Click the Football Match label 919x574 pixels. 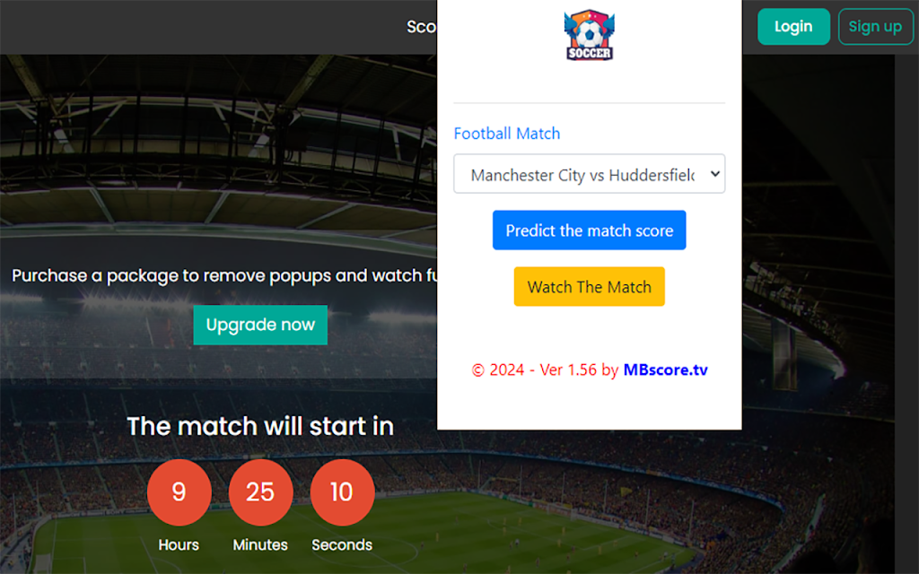point(507,134)
